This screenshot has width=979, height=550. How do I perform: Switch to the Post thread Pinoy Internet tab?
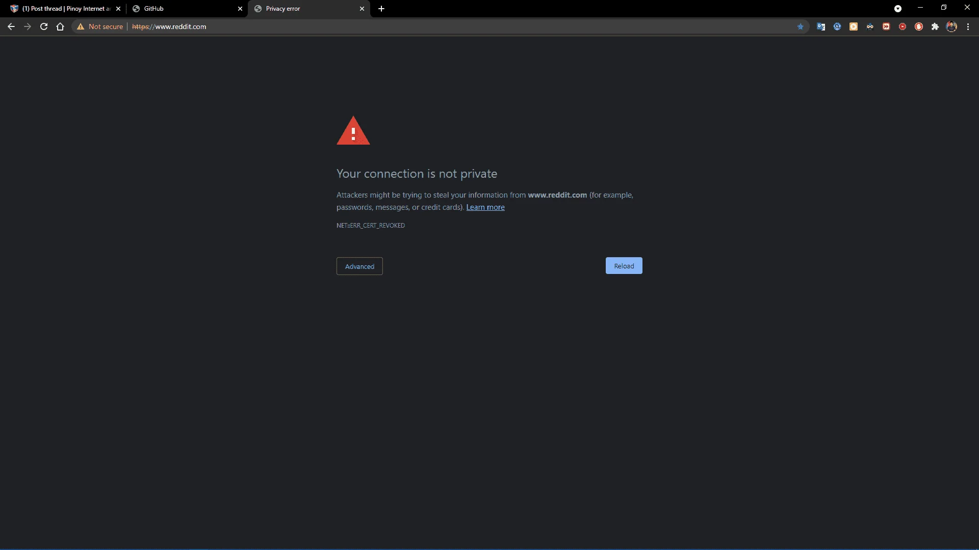65,9
